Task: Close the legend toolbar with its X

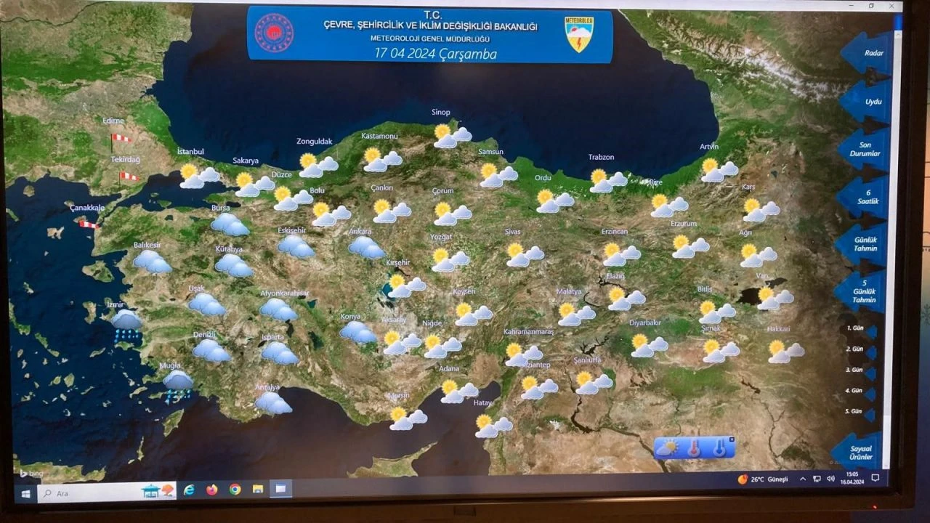Action: (x=732, y=439)
